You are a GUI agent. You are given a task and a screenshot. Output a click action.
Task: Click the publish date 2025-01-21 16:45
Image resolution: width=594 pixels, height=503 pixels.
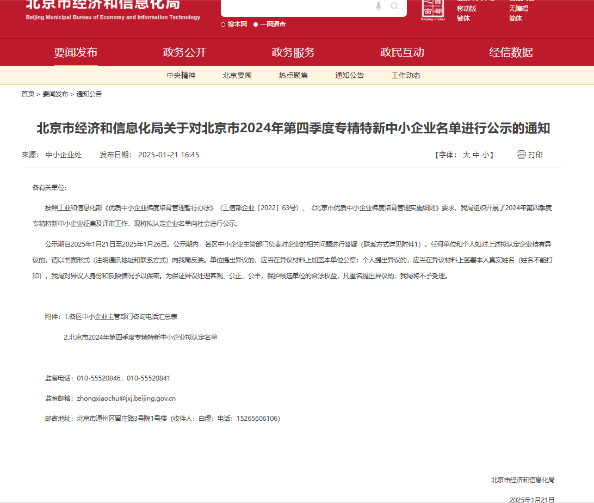click(169, 155)
